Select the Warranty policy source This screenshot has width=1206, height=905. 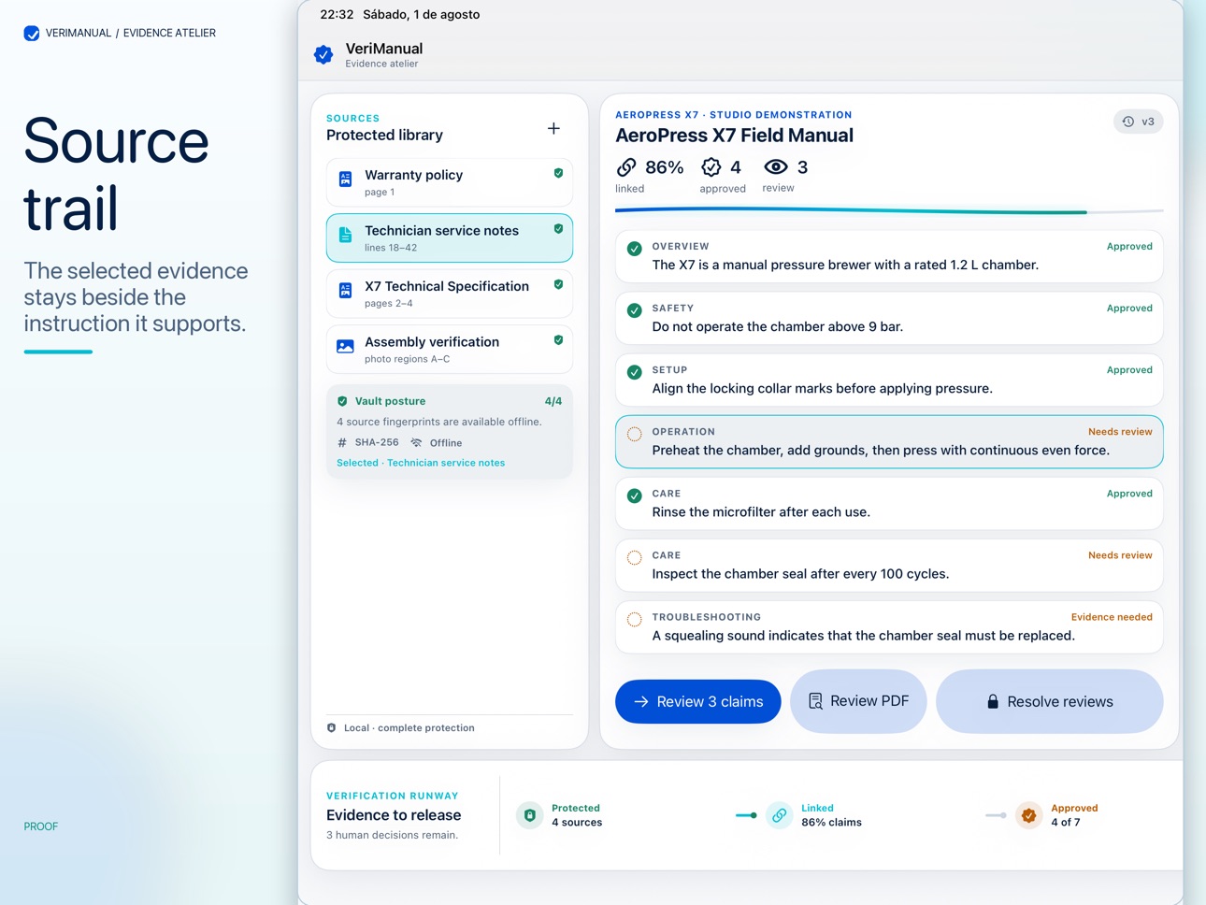coord(450,182)
